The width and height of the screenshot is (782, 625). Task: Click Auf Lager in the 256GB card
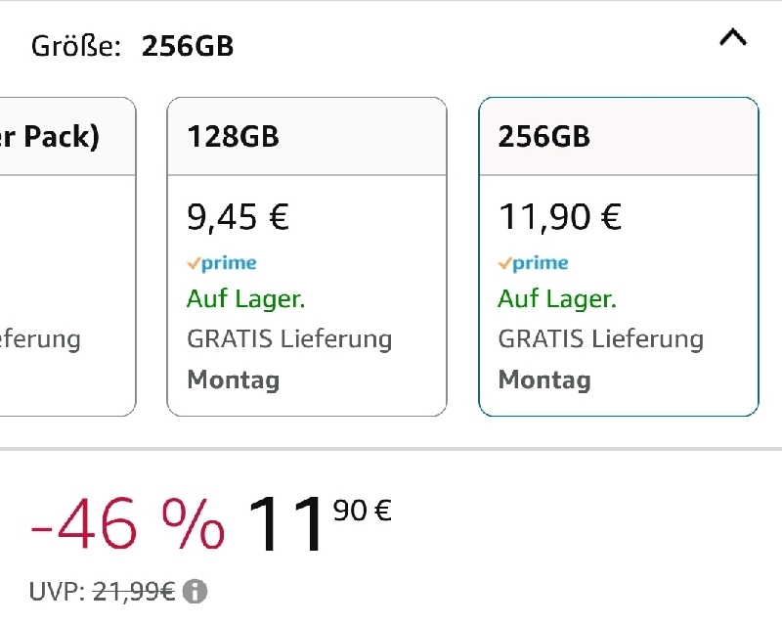557,299
